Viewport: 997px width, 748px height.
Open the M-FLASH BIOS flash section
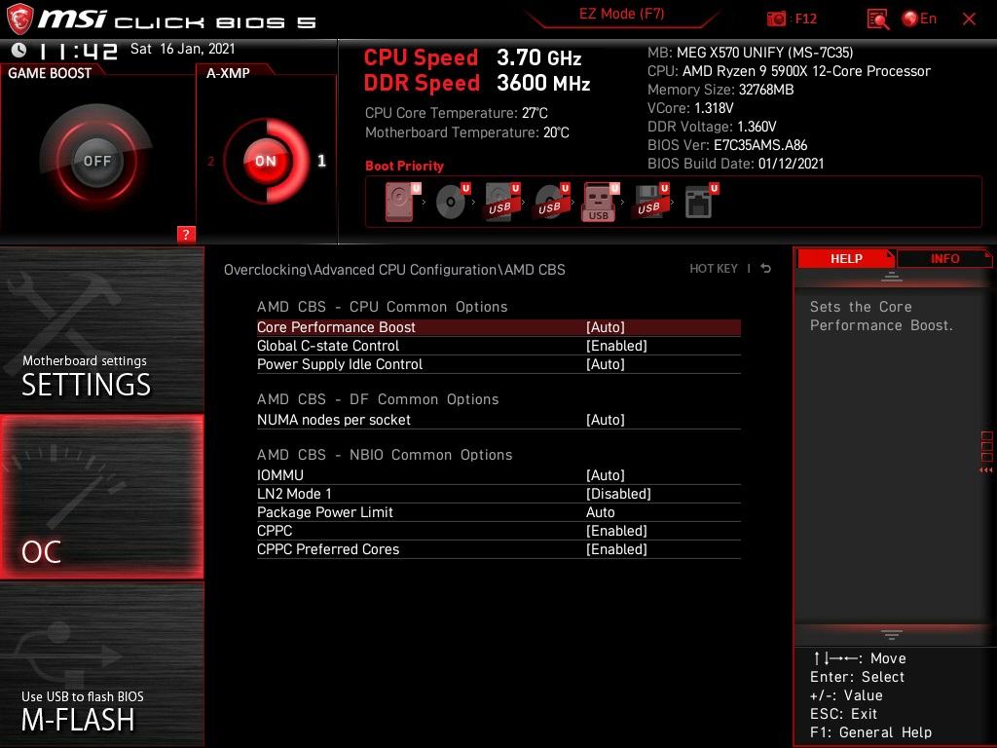(x=101, y=664)
